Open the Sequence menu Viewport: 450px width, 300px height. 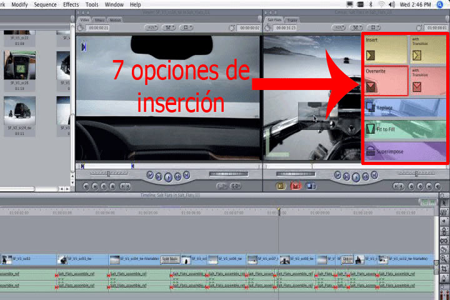pyautogui.click(x=45, y=4)
